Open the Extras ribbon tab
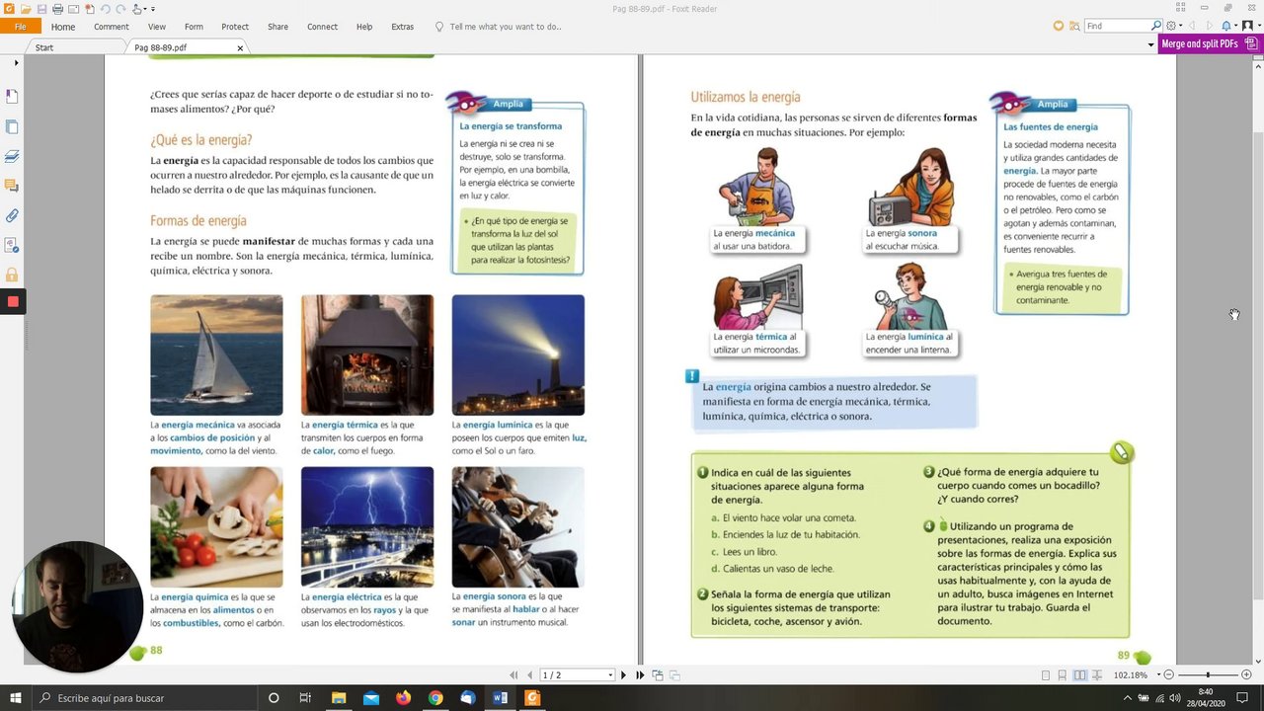The width and height of the screenshot is (1264, 711). coord(402,27)
